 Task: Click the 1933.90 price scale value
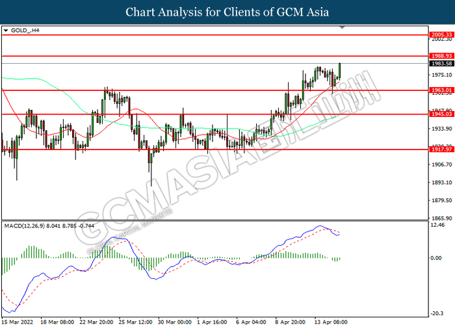pyautogui.click(x=441, y=129)
